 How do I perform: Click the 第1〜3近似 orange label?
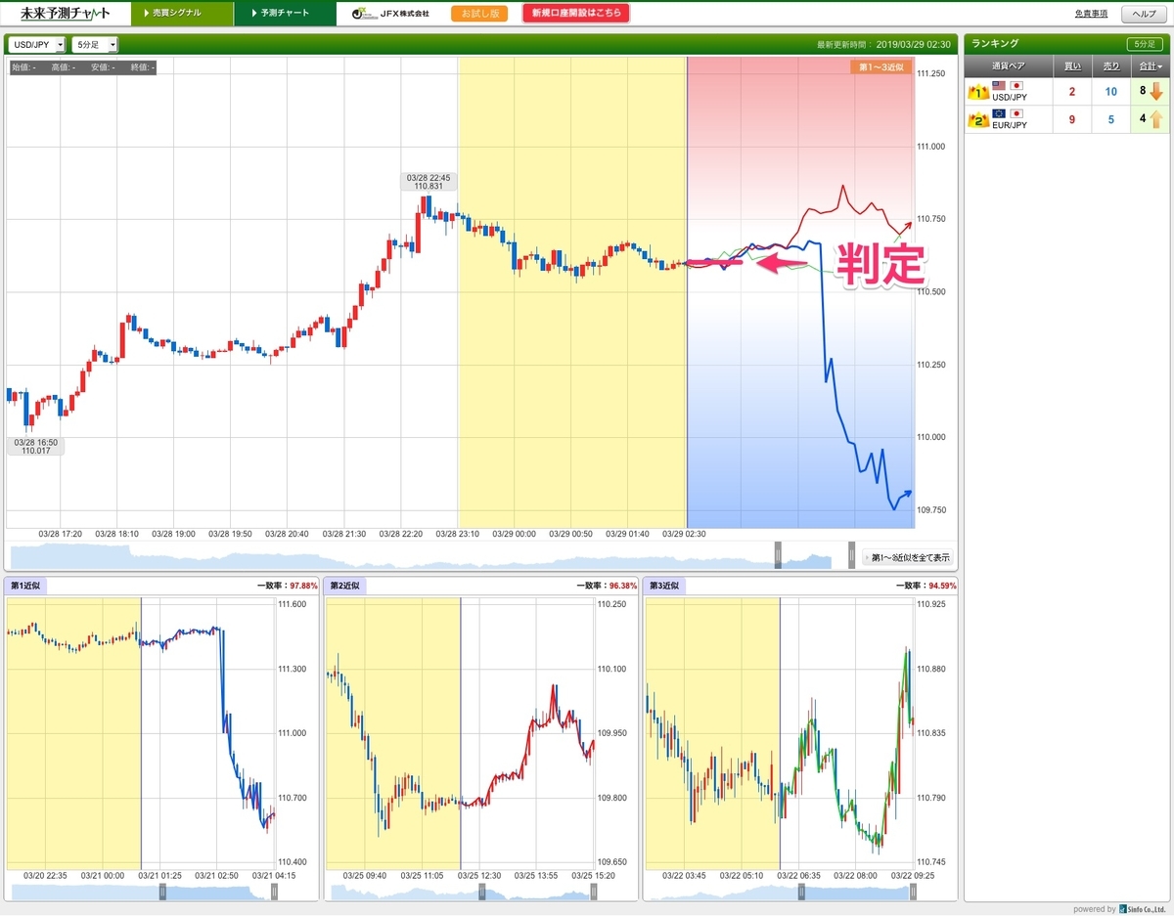pos(881,66)
